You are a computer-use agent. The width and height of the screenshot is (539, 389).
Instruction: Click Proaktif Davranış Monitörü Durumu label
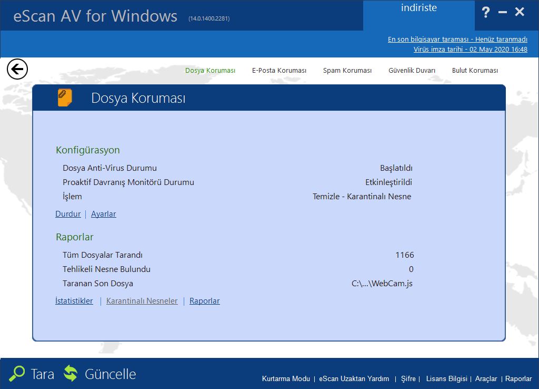pos(128,182)
